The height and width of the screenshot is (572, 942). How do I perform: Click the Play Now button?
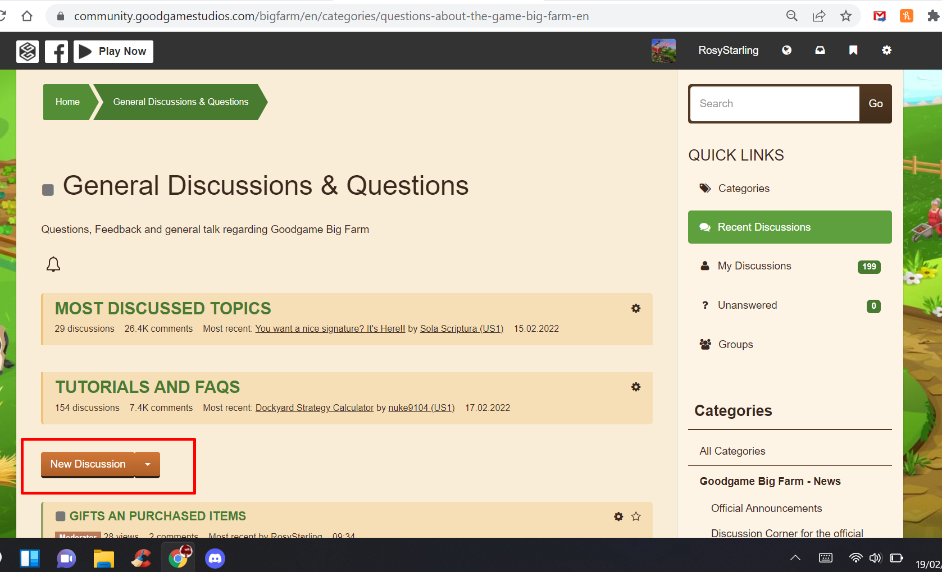tap(113, 52)
